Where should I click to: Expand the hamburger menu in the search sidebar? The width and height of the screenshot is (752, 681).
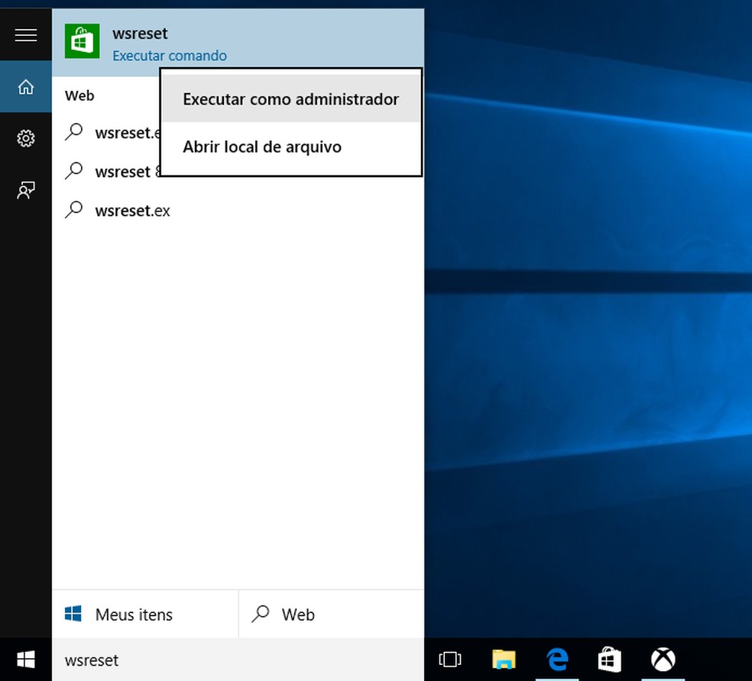(26, 35)
